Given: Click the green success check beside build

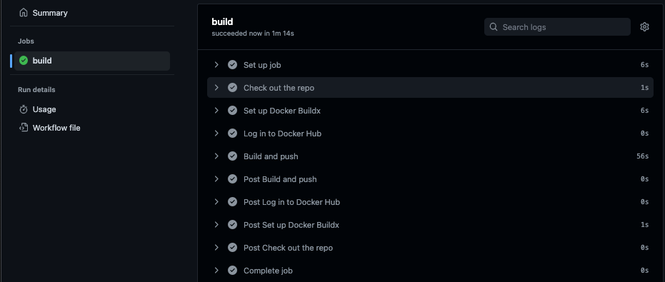Looking at the screenshot, I should [24, 61].
